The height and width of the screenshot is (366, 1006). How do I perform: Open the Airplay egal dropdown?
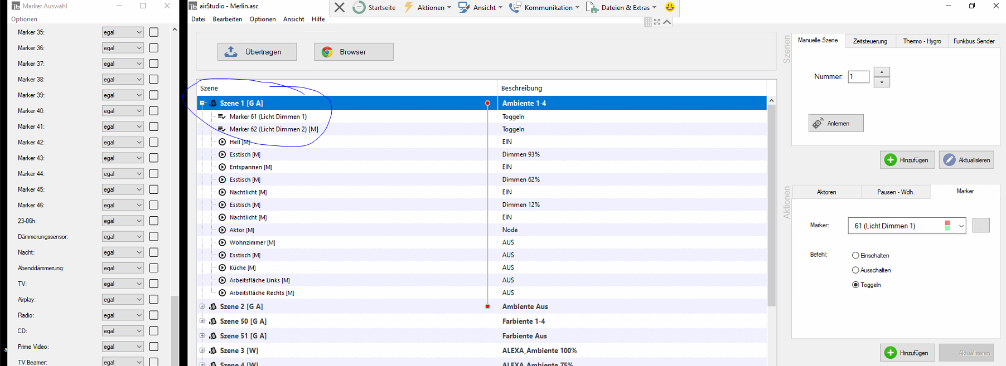click(x=123, y=300)
